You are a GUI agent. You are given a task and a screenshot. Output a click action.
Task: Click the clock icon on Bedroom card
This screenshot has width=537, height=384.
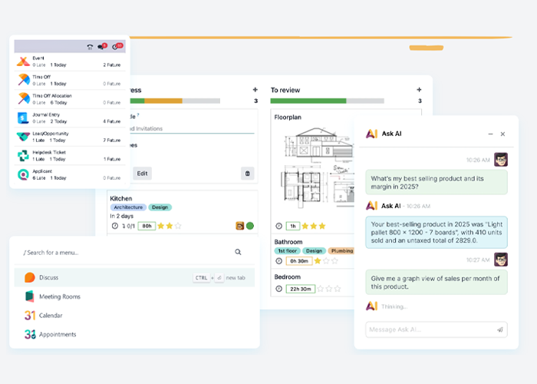click(278, 289)
